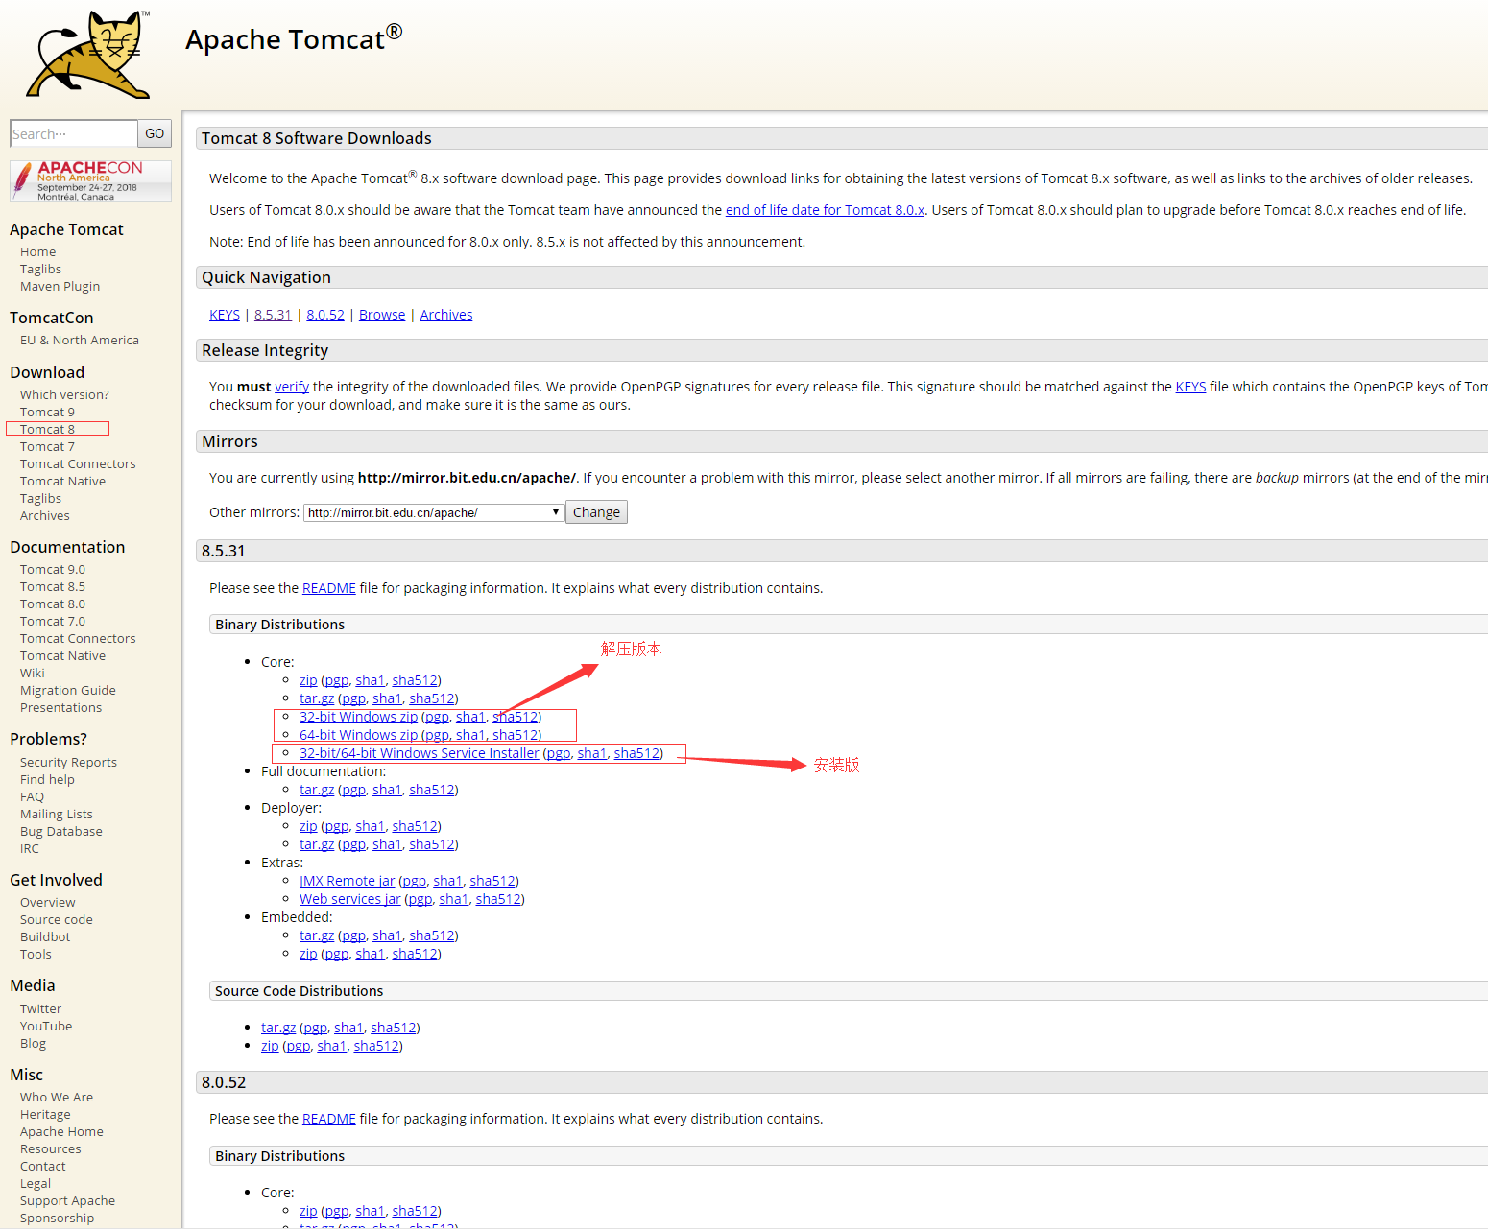Image resolution: width=1488 pixels, height=1231 pixels.
Task: Open Tomcat 7.0 documentation
Action: pos(53,622)
